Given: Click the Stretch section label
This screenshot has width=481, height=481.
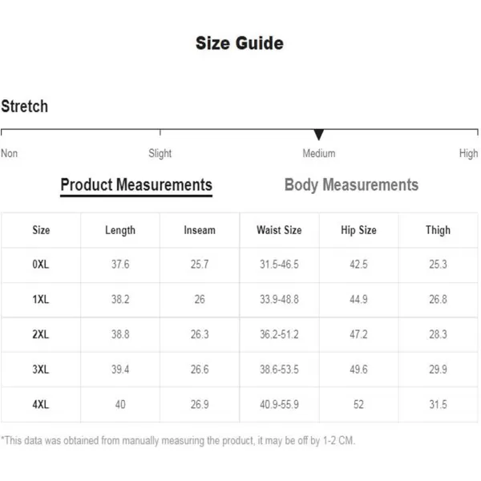Looking at the screenshot, I should (25, 107).
